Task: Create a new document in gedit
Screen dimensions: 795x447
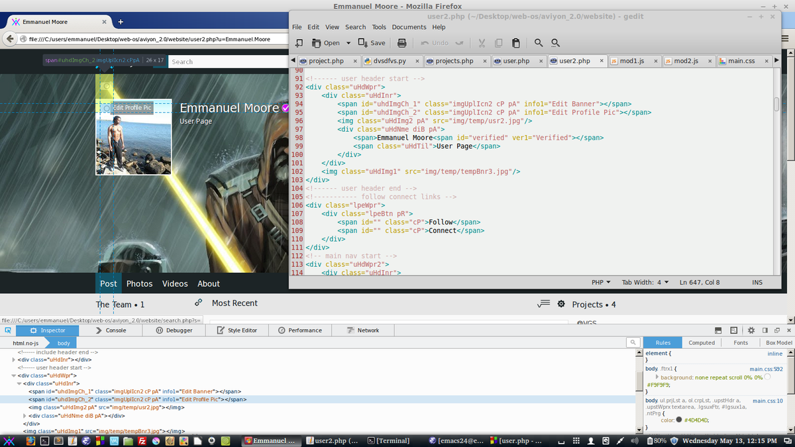Action: click(299, 43)
